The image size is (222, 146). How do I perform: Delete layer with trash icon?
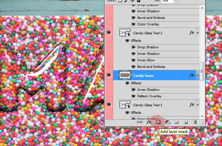pos(195,122)
